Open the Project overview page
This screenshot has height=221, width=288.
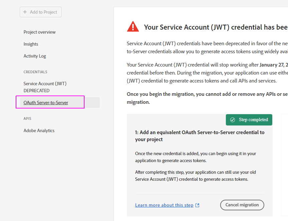point(39,32)
